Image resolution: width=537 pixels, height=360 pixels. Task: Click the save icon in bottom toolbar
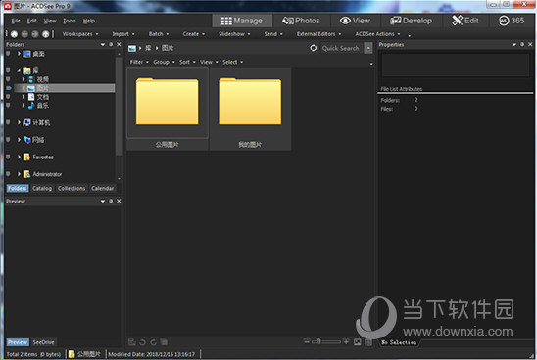132,342
